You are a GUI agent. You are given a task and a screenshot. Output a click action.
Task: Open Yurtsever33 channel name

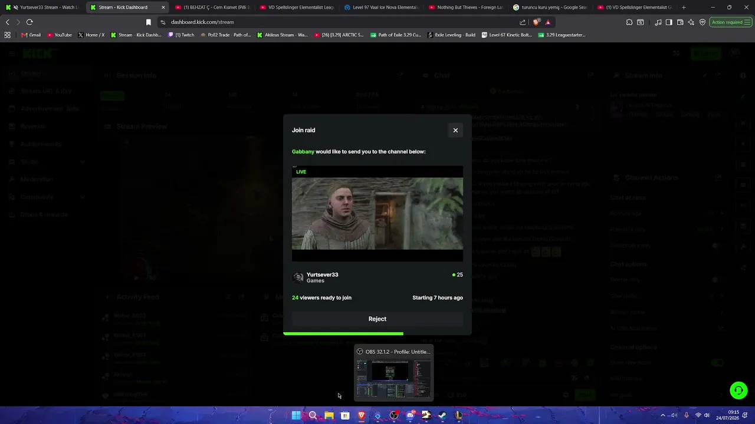click(x=323, y=274)
